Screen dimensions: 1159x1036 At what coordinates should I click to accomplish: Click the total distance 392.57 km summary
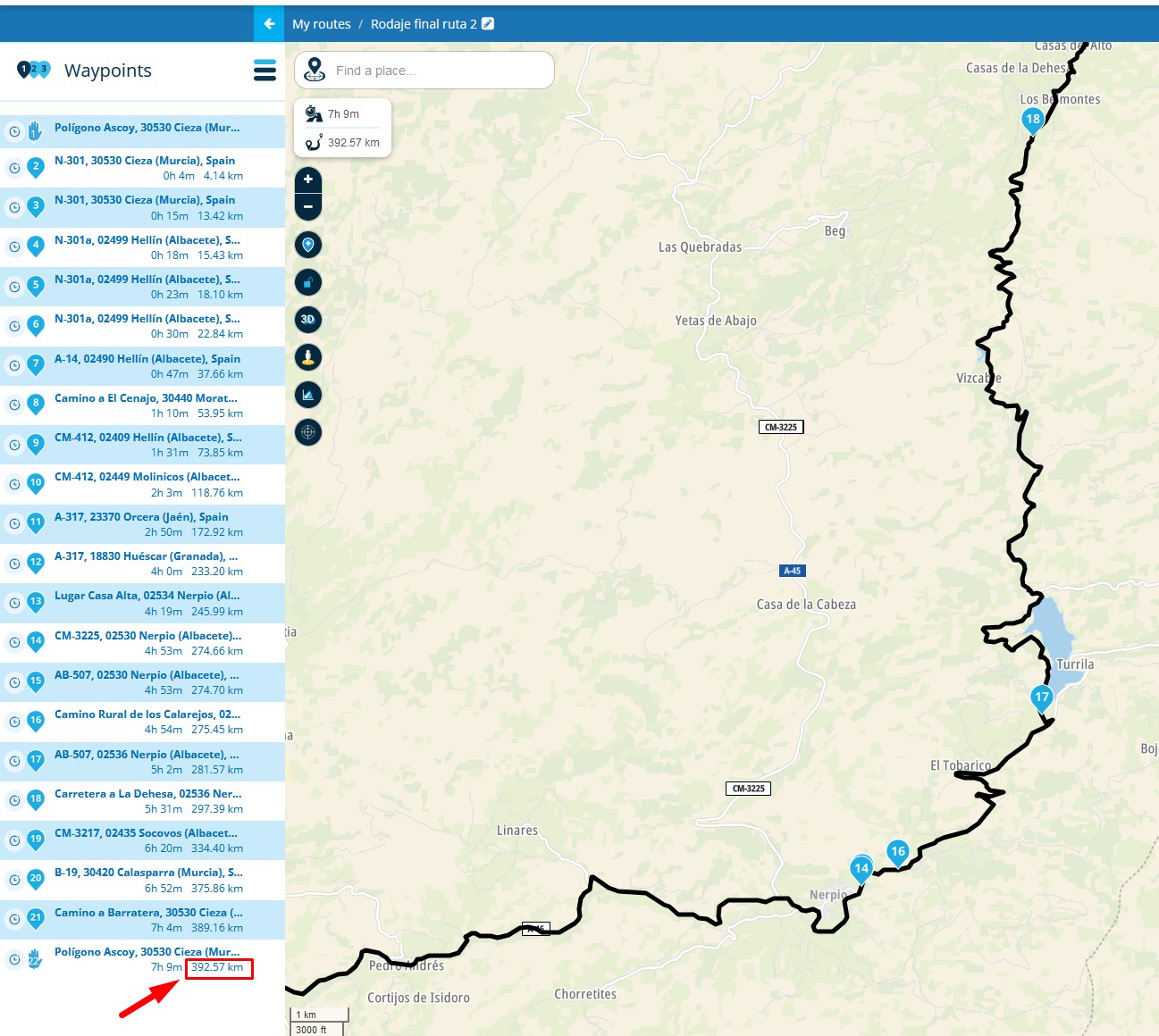tap(343, 143)
